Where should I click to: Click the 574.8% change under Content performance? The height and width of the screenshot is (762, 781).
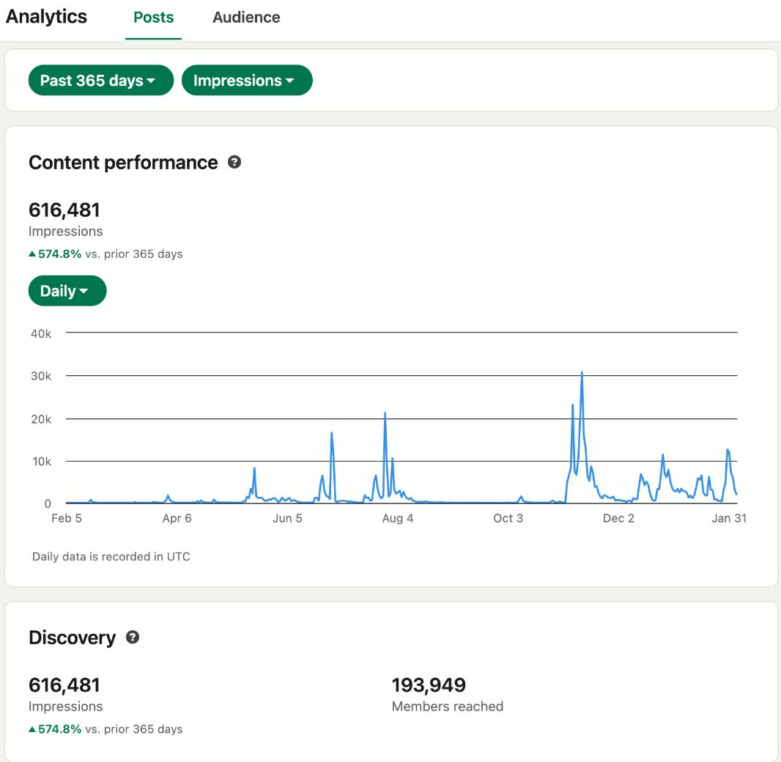(59, 254)
